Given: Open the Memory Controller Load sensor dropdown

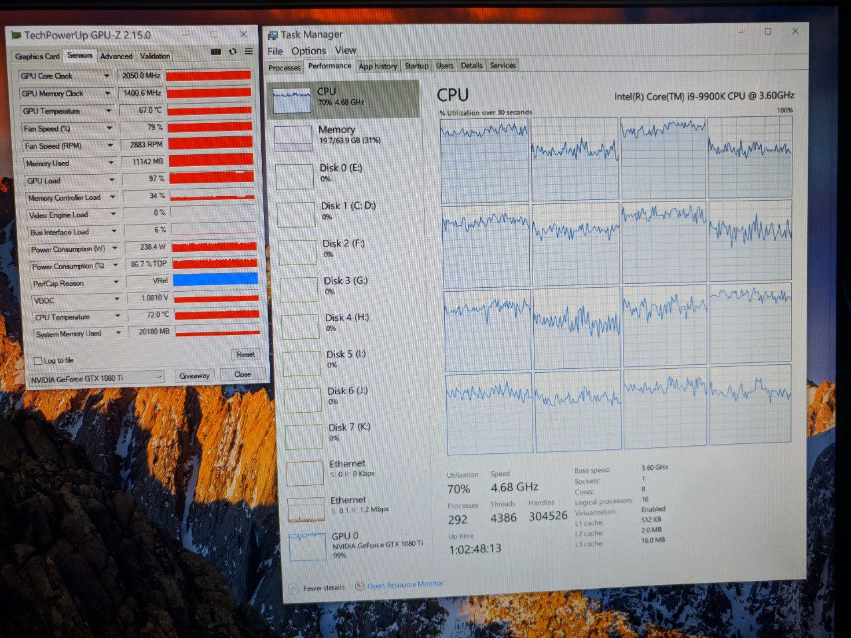Looking at the screenshot, I should [x=113, y=197].
